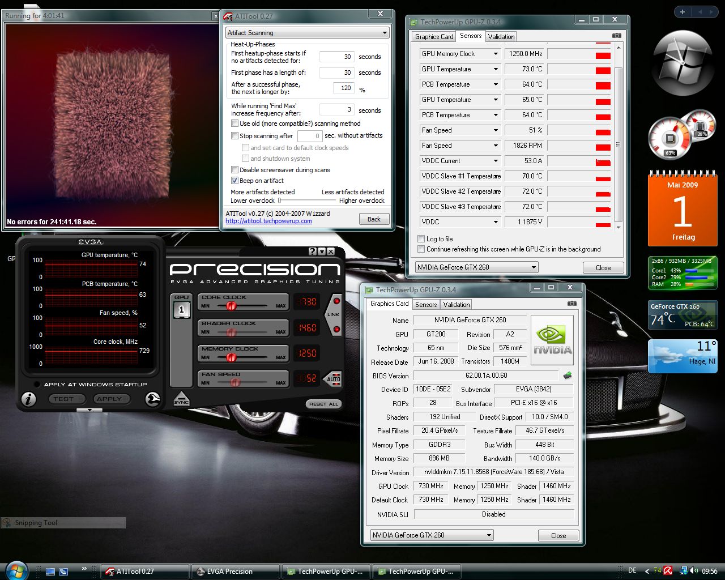This screenshot has width=725, height=580.
Task: Click the red antivirus tray icon
Action: [x=668, y=571]
